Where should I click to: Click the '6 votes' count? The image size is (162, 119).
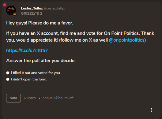pos(30,98)
